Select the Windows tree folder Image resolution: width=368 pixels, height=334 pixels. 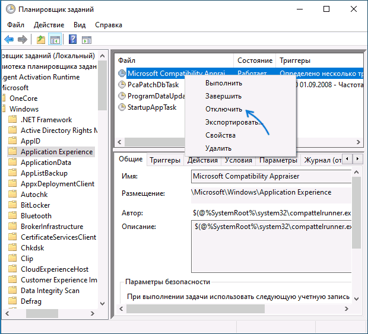tap(24, 109)
